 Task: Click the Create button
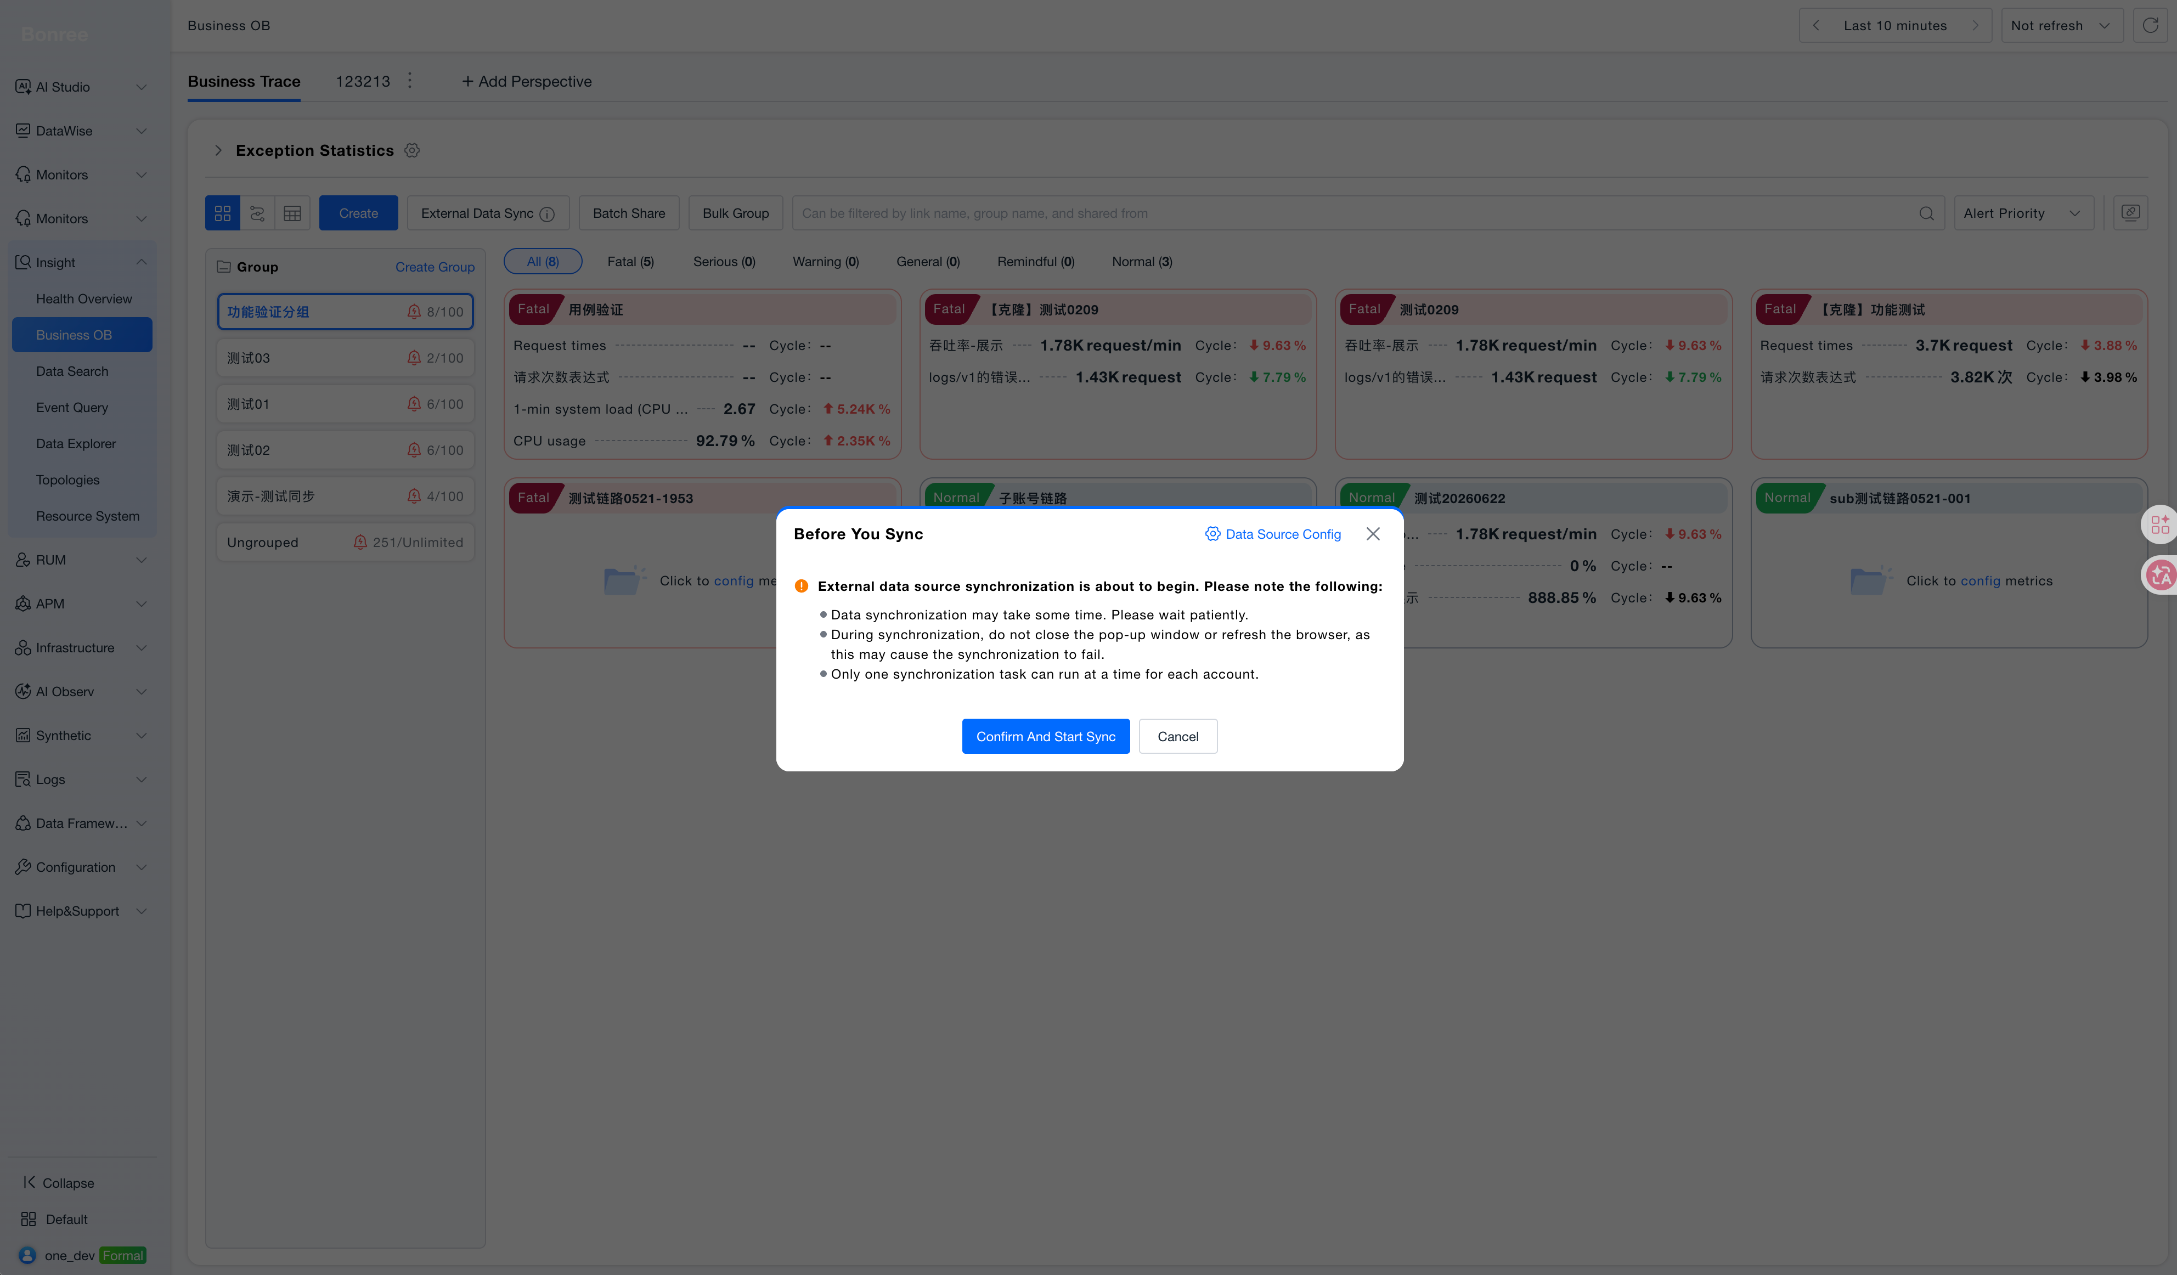click(358, 212)
